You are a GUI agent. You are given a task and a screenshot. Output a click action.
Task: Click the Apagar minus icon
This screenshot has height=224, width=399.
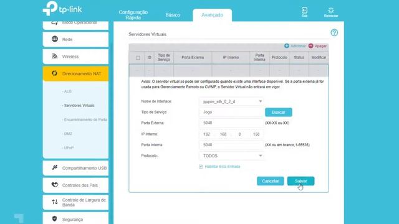point(310,45)
